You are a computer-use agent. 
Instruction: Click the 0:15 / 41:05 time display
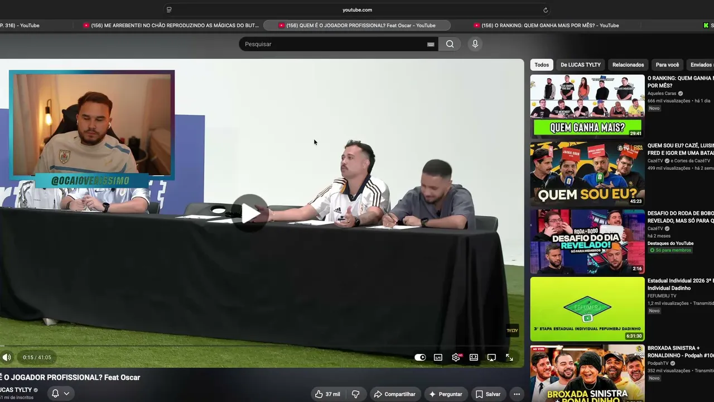pos(37,357)
